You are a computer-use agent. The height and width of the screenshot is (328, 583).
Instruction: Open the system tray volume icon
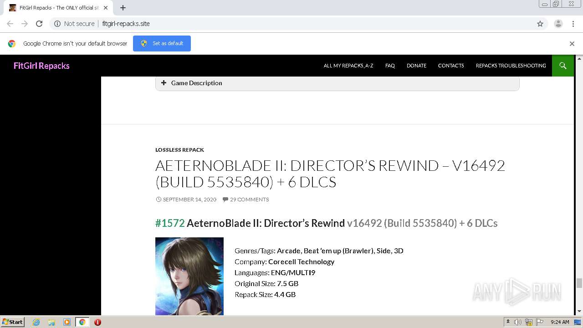pos(518,322)
